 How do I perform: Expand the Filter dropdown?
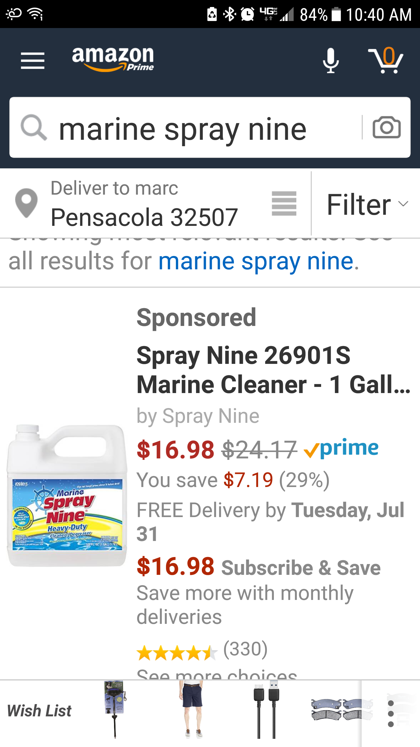tap(367, 204)
